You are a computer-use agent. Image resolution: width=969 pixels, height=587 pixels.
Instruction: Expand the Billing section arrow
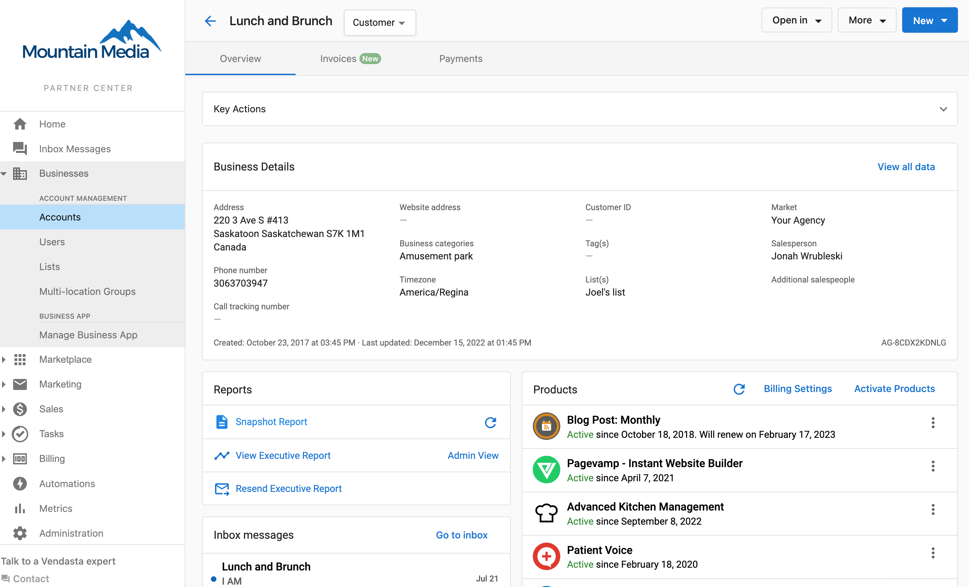click(x=4, y=459)
